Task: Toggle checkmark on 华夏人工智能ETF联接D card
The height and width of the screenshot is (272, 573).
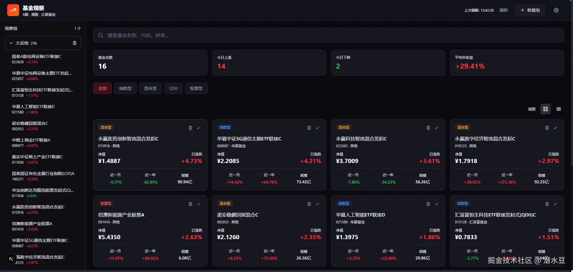Action: [x=436, y=204]
